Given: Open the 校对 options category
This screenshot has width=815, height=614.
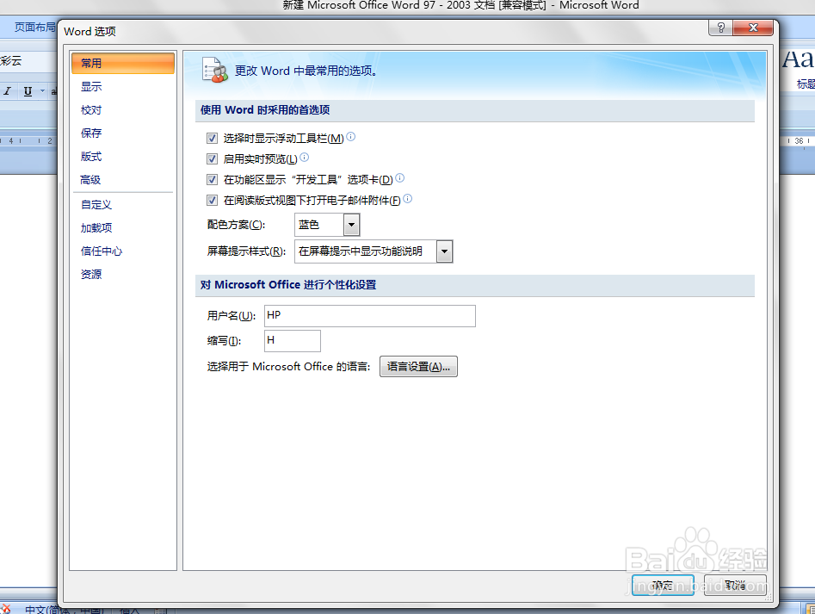Looking at the screenshot, I should pyautogui.click(x=91, y=110).
